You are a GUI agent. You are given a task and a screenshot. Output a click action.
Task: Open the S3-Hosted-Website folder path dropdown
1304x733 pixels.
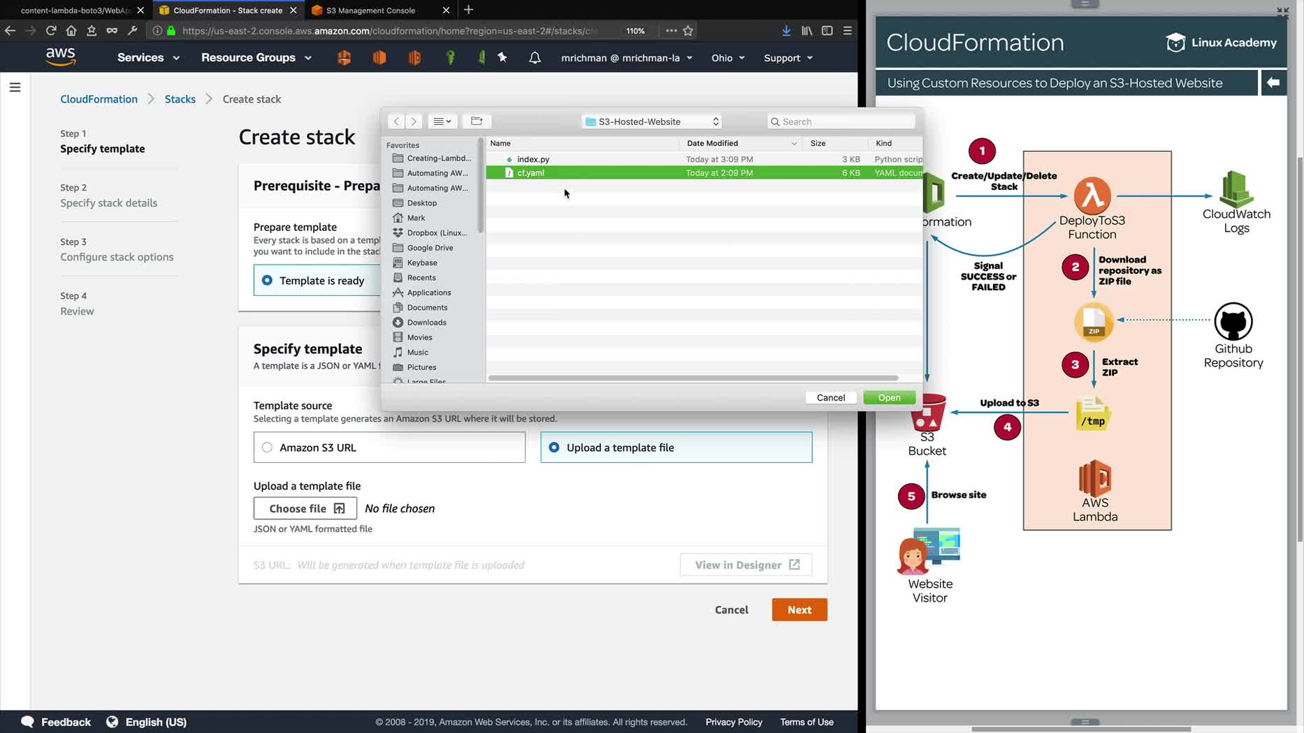[652, 121]
